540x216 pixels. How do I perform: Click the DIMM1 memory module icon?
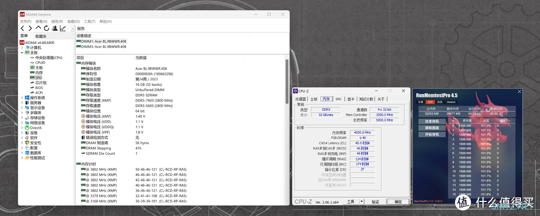point(78,41)
